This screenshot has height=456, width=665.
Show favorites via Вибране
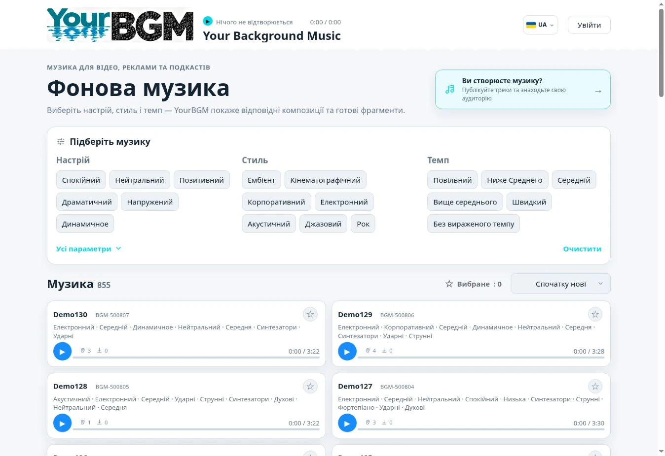473,284
